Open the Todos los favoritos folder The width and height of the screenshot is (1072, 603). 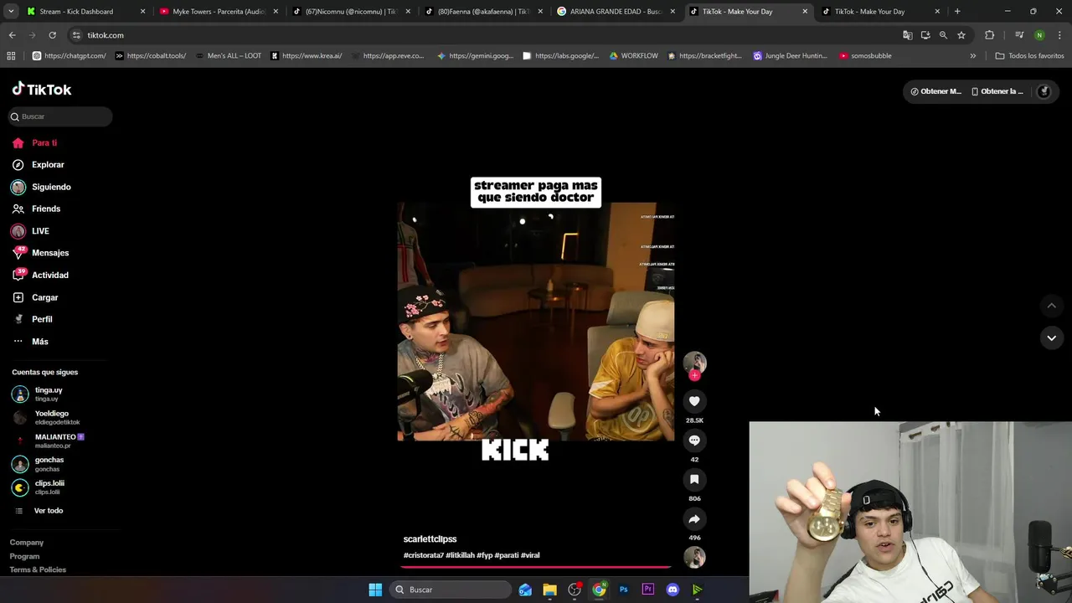(x=1029, y=56)
